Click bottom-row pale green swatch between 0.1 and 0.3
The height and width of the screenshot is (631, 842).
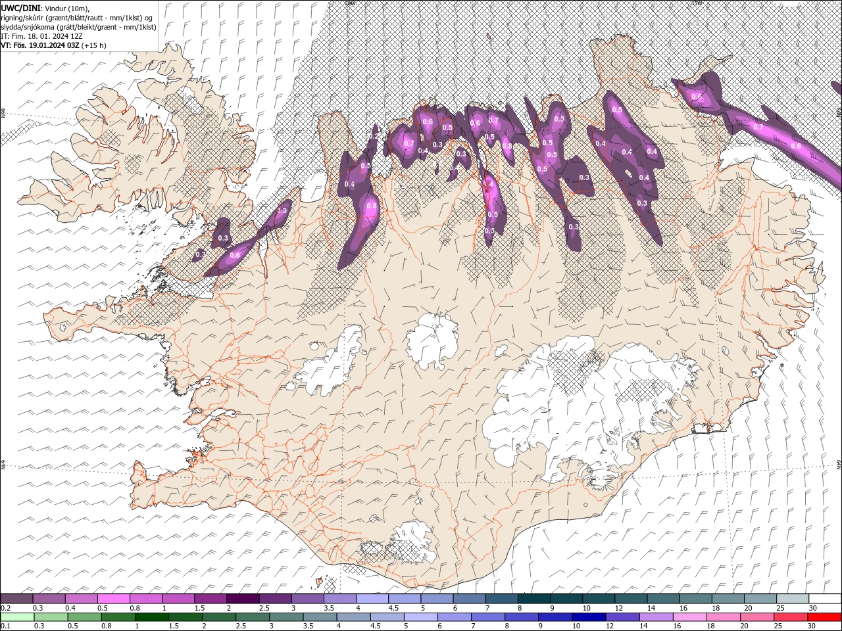point(17,617)
